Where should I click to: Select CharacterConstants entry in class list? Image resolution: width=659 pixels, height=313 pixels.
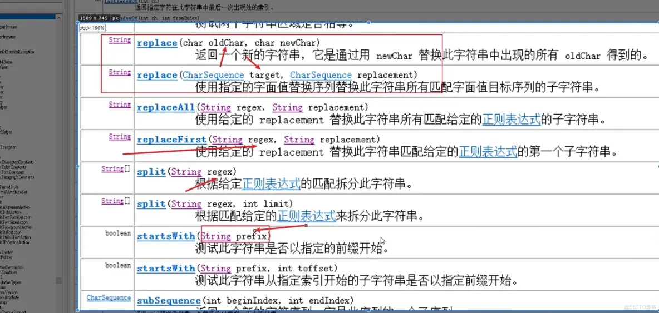(17, 162)
